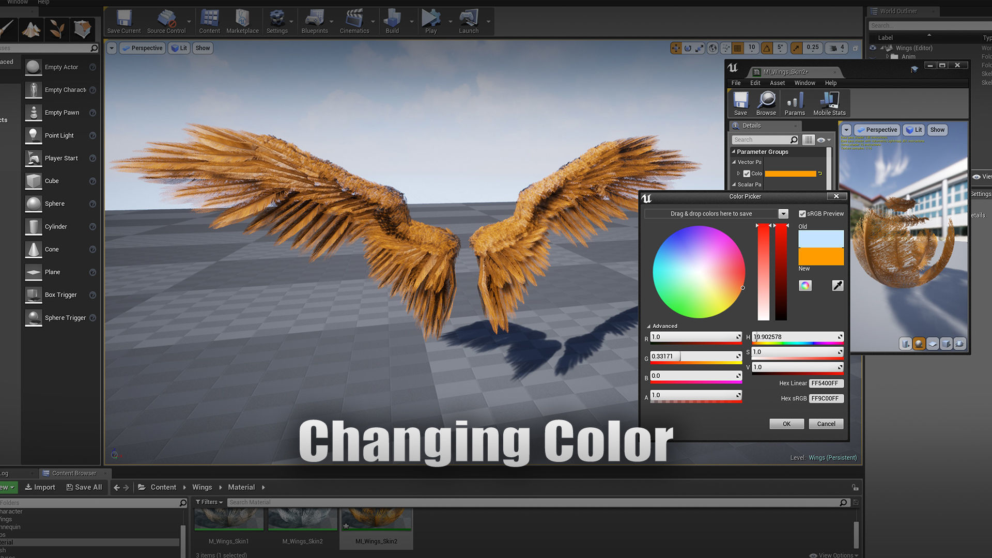Click the orange Color parameter swatch
The height and width of the screenshot is (558, 992).
pyautogui.click(x=790, y=174)
